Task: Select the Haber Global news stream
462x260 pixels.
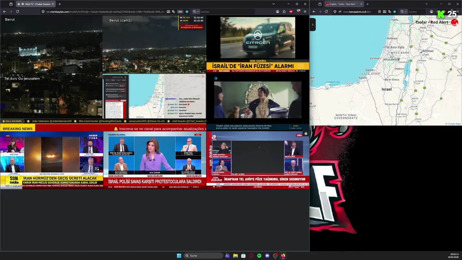Action: pyautogui.click(x=154, y=160)
